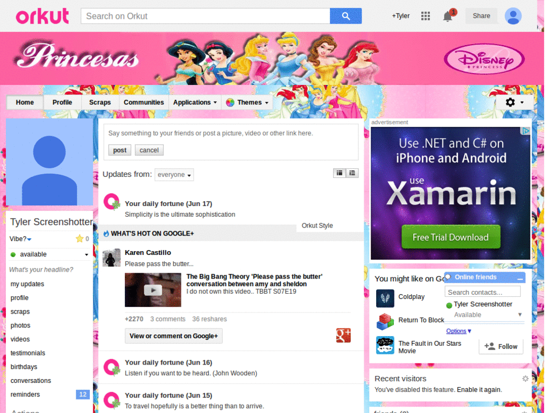Viewport: 551px width, 413px height.
Task: Open the Themes dropdown menu
Action: click(x=248, y=103)
